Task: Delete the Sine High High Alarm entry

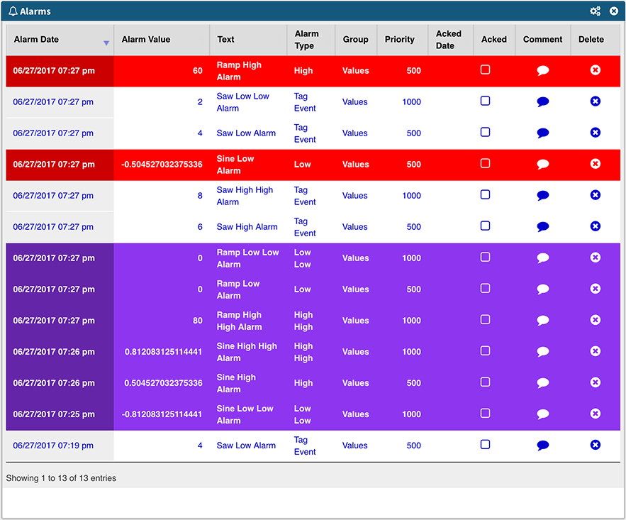Action: coord(596,351)
